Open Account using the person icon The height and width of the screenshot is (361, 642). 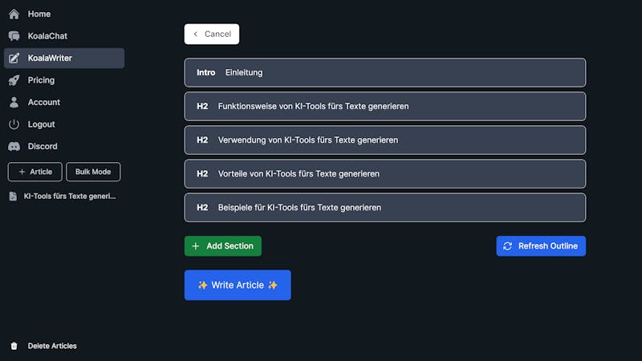(14, 103)
